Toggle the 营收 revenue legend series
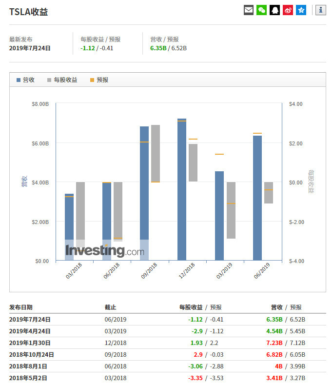This screenshot has height=386, width=333. pos(25,80)
